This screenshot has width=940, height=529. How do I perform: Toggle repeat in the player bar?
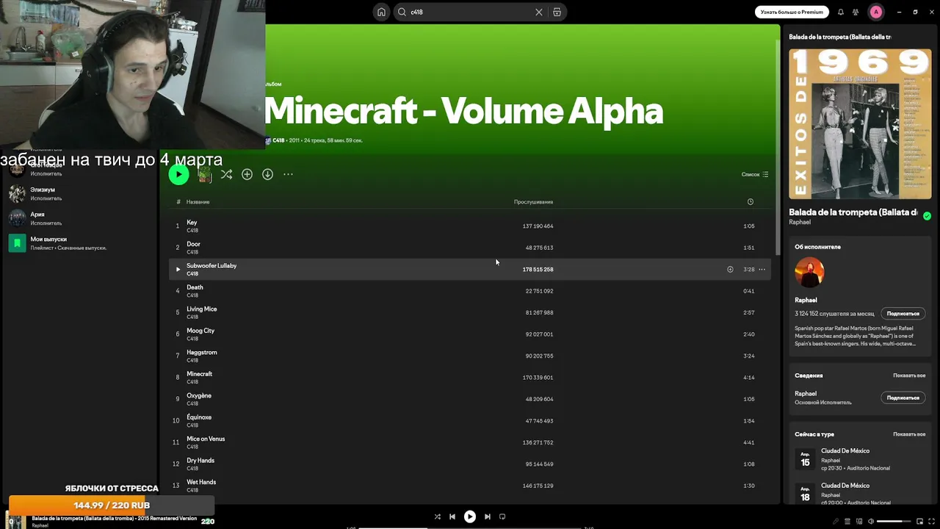coord(502,517)
